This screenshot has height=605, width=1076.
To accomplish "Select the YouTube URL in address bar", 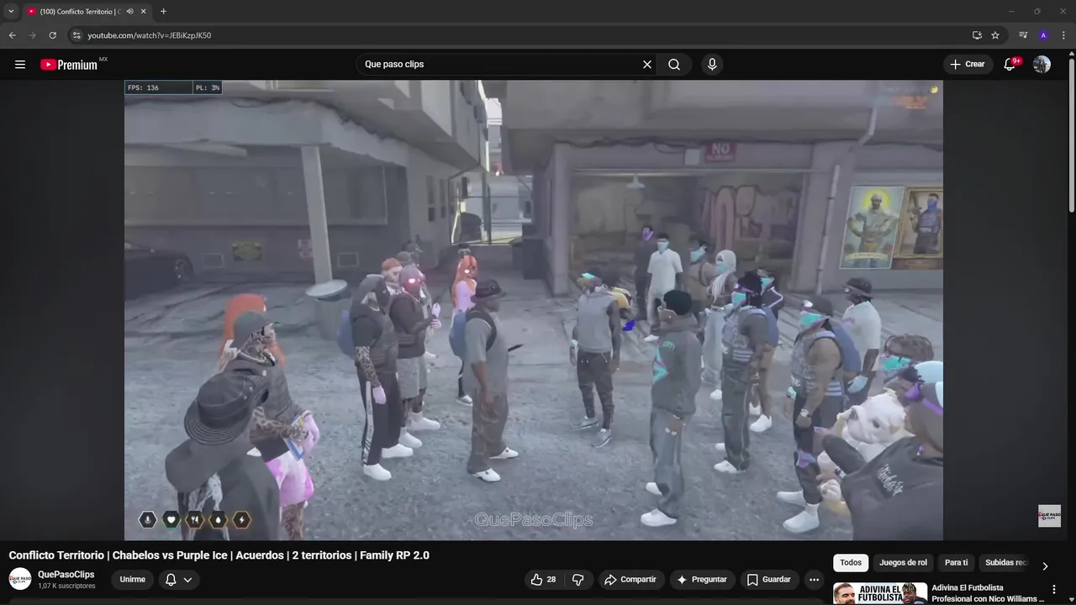I will click(150, 35).
